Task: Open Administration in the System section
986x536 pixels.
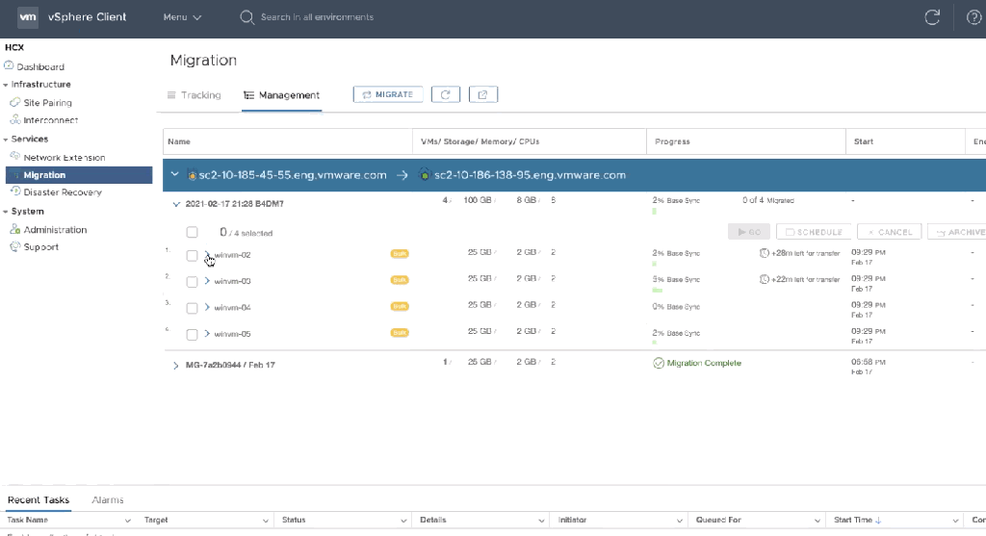Action: pyautogui.click(x=55, y=230)
